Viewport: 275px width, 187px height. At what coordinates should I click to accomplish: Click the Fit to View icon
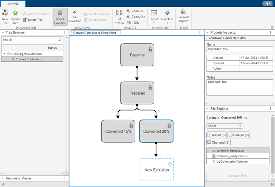click(119, 13)
